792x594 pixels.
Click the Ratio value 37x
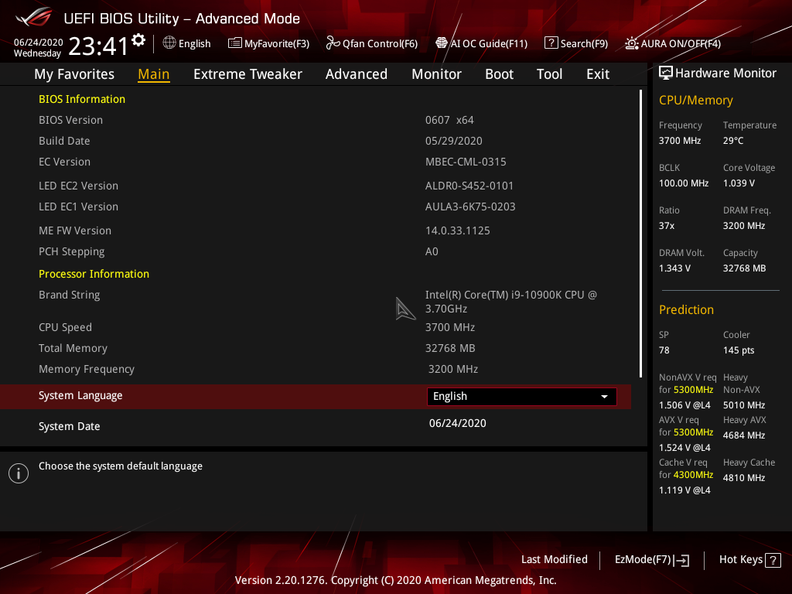(666, 225)
